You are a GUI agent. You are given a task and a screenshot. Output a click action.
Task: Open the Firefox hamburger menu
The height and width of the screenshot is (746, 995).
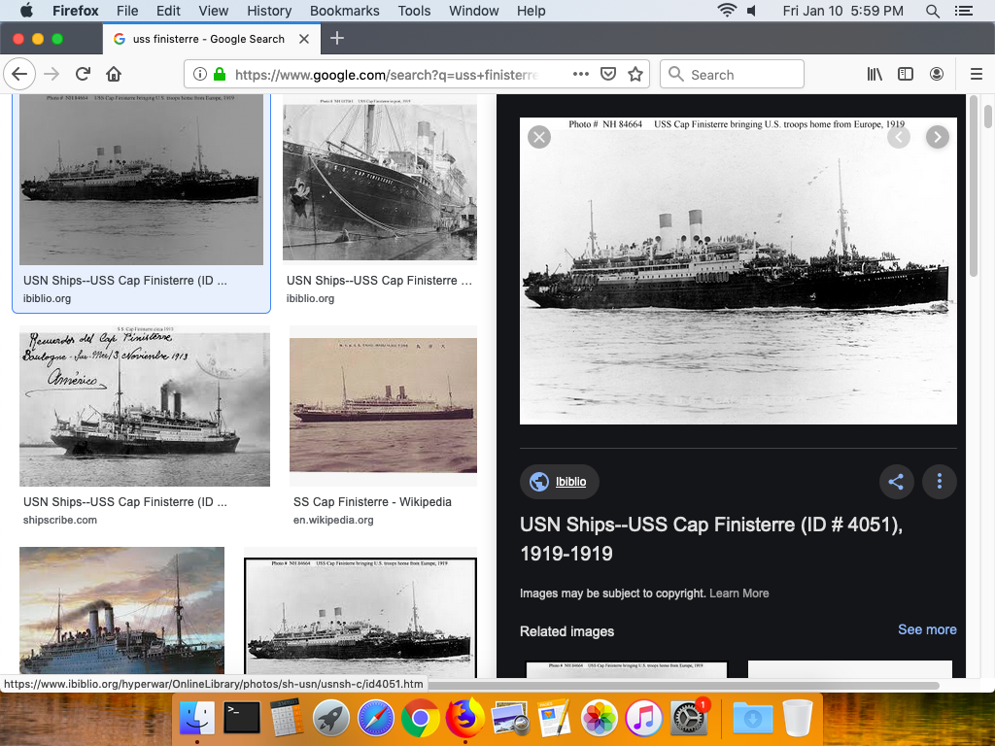click(977, 75)
